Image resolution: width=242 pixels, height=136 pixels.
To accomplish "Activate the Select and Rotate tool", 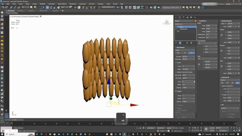I will click(x=51, y=8).
